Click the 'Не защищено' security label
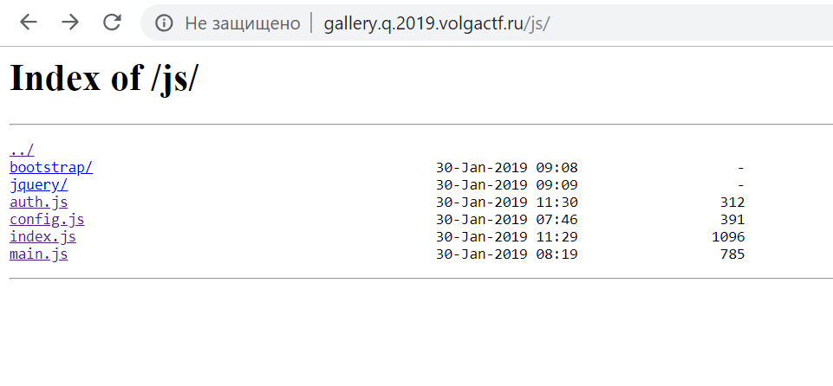 coord(242,23)
